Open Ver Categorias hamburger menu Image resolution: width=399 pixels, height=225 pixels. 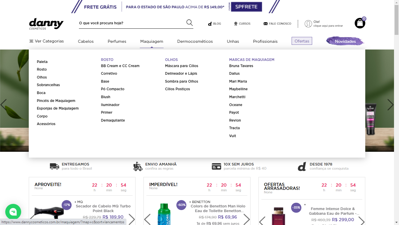(x=46, y=41)
